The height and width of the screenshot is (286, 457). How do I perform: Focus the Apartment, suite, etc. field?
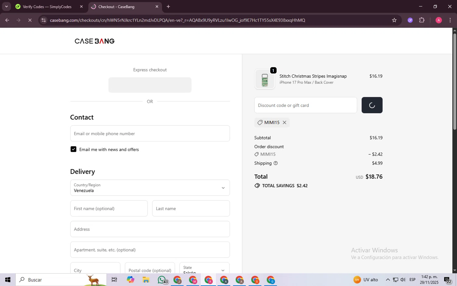coord(150,250)
